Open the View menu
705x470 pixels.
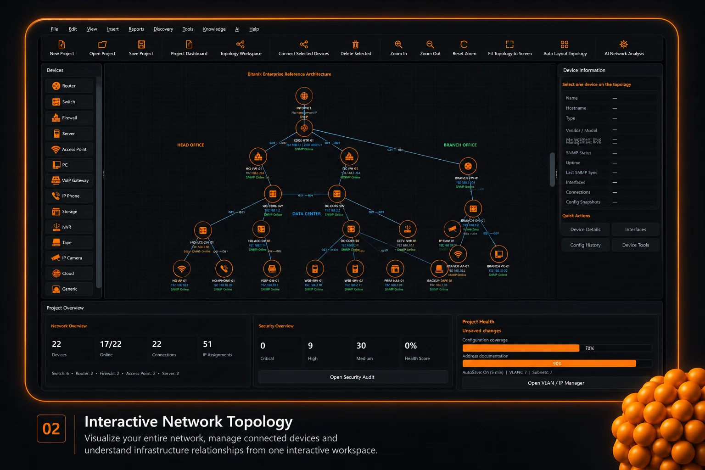[x=92, y=29]
